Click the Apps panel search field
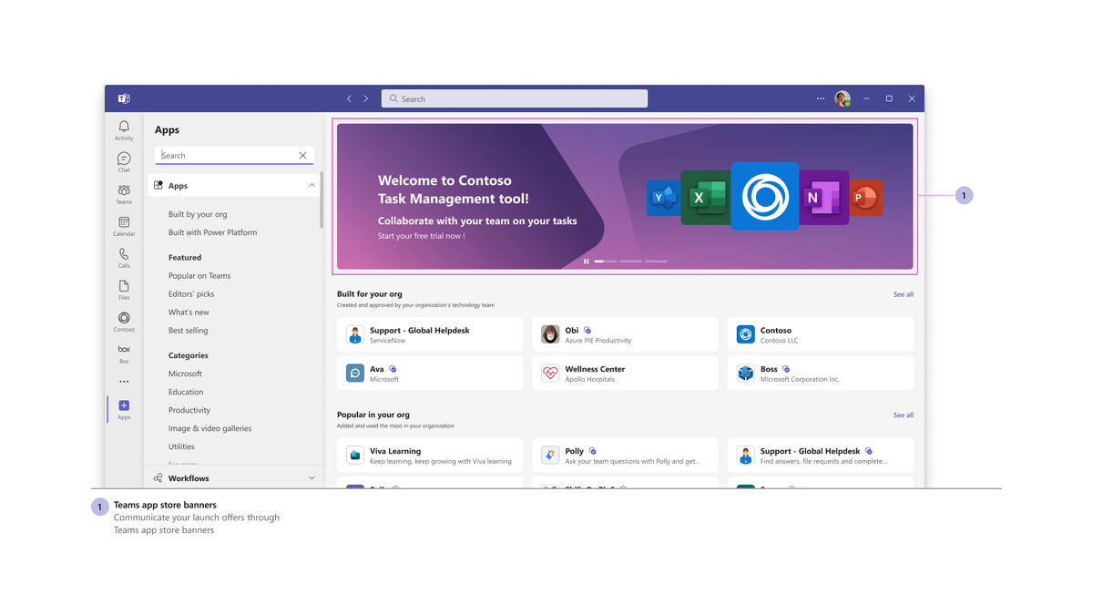 (x=228, y=156)
